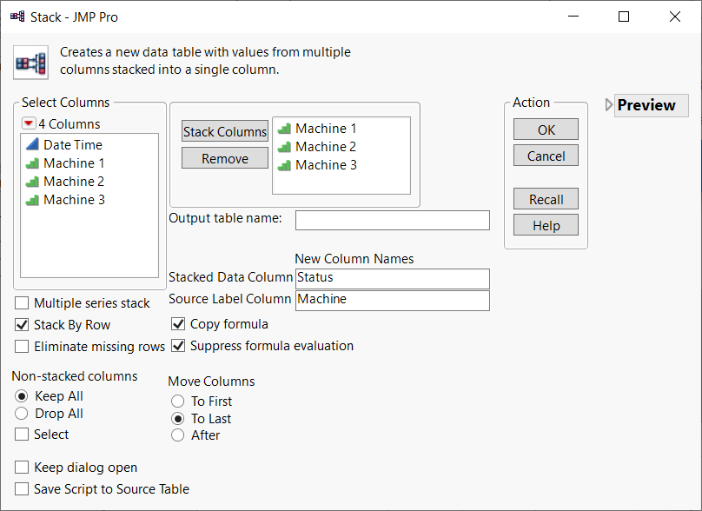The image size is (702, 511).
Task: Click the Stack dialog icon beside the description
Action: (30, 62)
